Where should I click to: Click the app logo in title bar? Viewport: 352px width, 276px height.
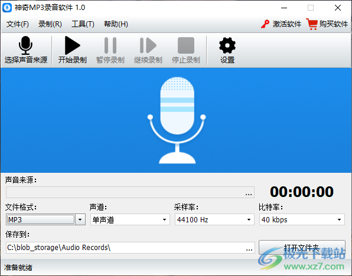[x=7, y=8]
